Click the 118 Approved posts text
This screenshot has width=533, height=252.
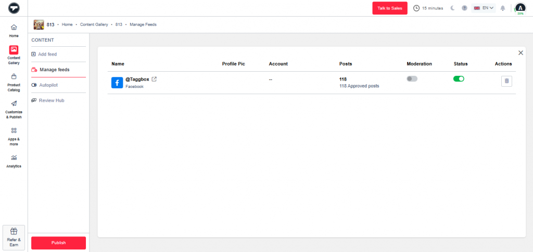tap(359, 86)
